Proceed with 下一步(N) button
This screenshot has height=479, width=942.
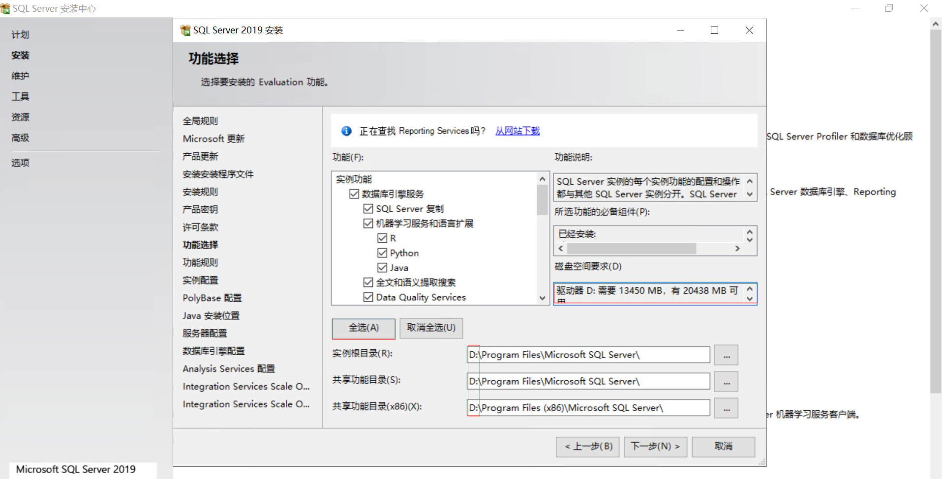pyautogui.click(x=656, y=447)
